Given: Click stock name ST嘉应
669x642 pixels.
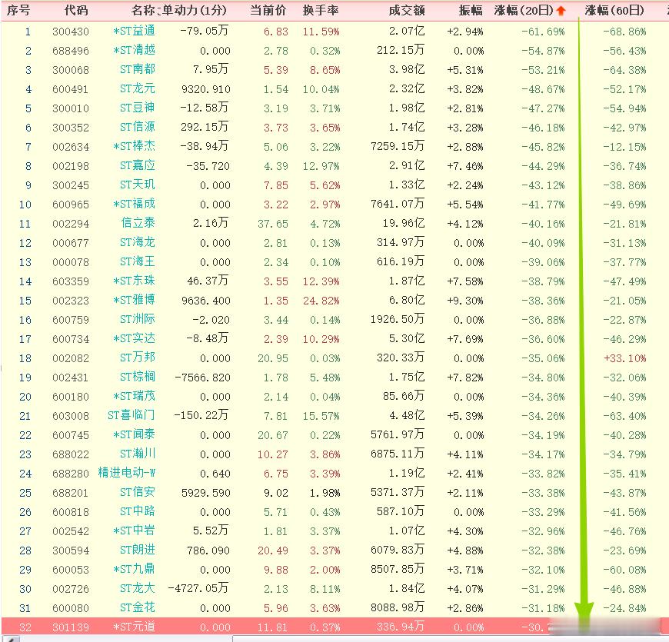Looking at the screenshot, I should click(x=138, y=165).
